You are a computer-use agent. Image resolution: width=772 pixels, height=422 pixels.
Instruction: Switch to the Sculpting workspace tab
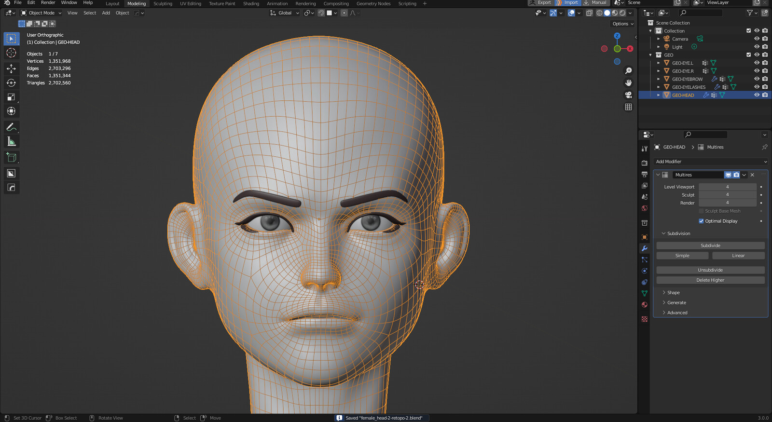(163, 4)
